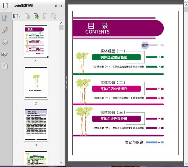Open the Signatures panel
Viewport: 188px width, 167px height.
coord(5,54)
